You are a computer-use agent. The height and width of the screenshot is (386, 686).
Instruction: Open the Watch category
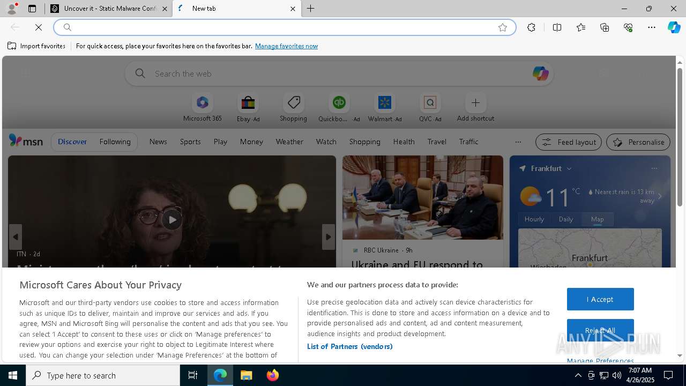[x=326, y=142]
